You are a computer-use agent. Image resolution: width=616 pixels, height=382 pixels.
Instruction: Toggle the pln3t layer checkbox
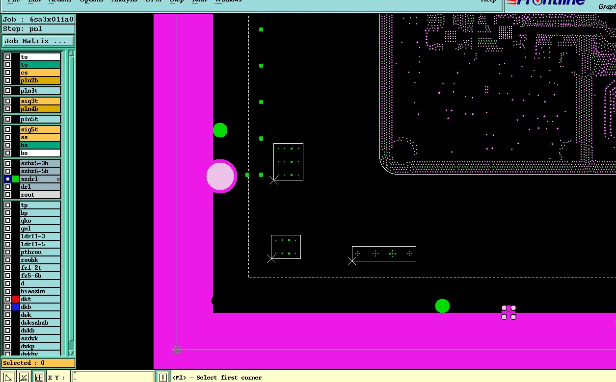click(8, 91)
